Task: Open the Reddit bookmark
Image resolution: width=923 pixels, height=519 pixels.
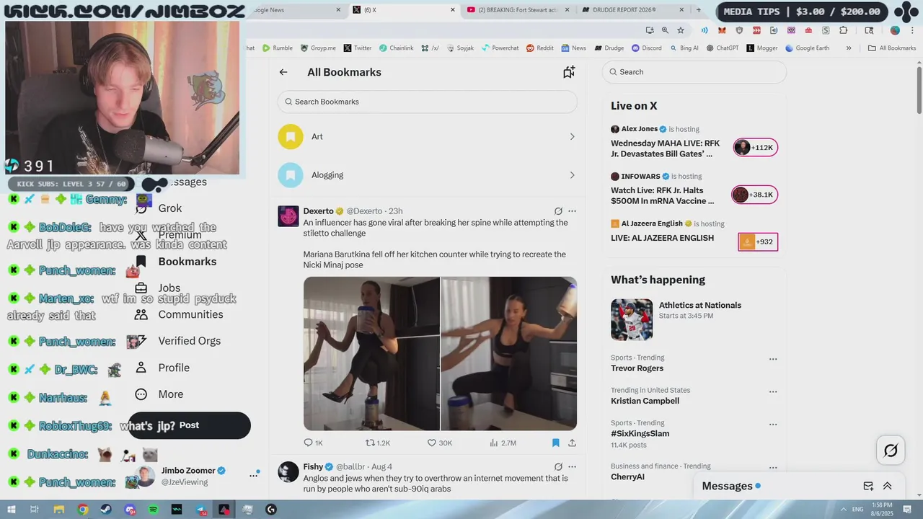Action: [x=539, y=48]
